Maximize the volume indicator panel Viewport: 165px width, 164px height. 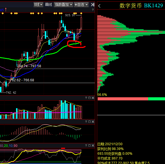pos(90,98)
